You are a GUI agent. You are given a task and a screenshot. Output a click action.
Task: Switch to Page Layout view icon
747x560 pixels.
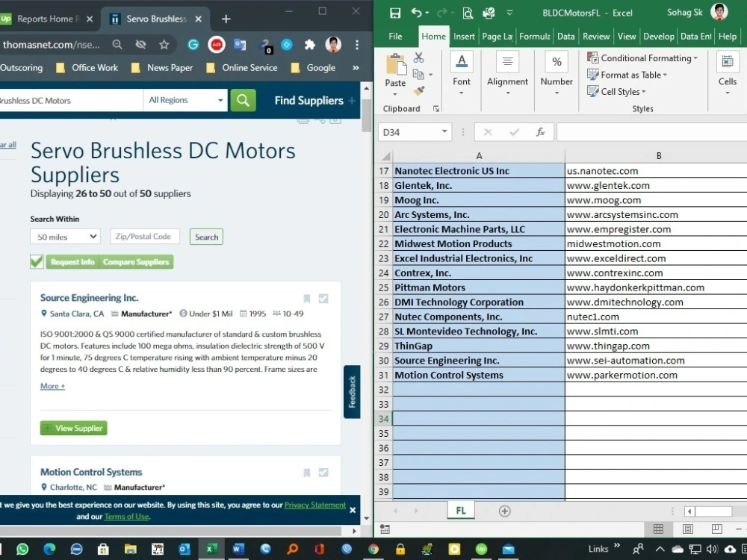(687, 529)
